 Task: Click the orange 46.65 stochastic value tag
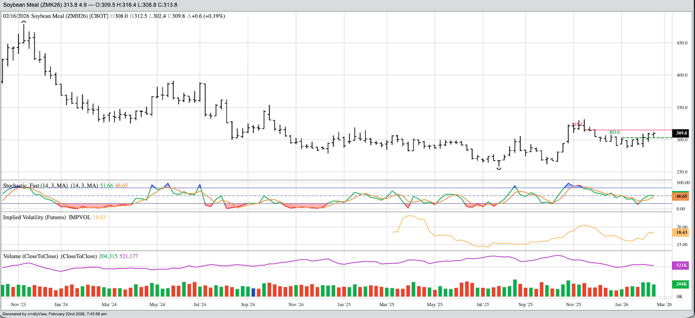680,196
